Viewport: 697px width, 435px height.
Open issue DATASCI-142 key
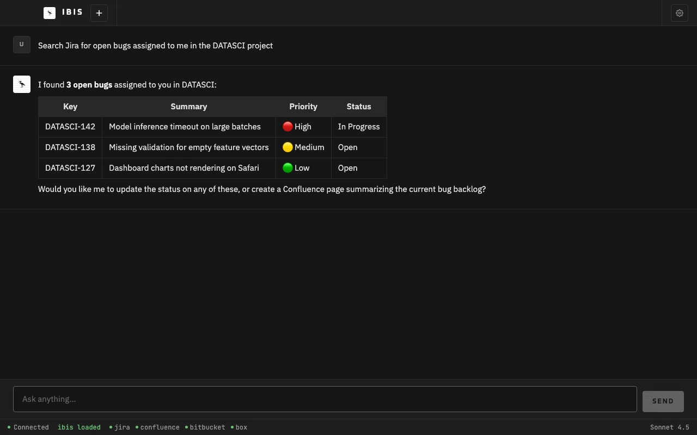[x=70, y=127]
